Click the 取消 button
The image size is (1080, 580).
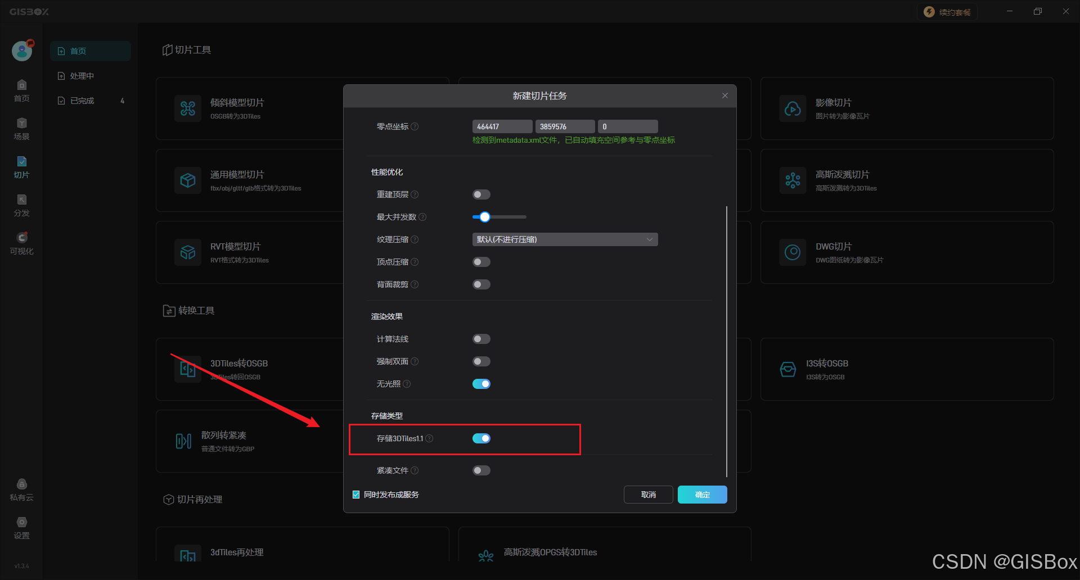click(x=648, y=495)
